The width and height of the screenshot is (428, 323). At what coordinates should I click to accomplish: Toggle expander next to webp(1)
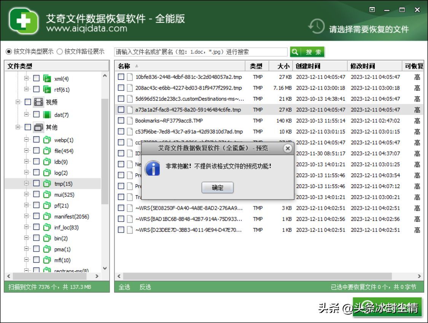point(26,140)
